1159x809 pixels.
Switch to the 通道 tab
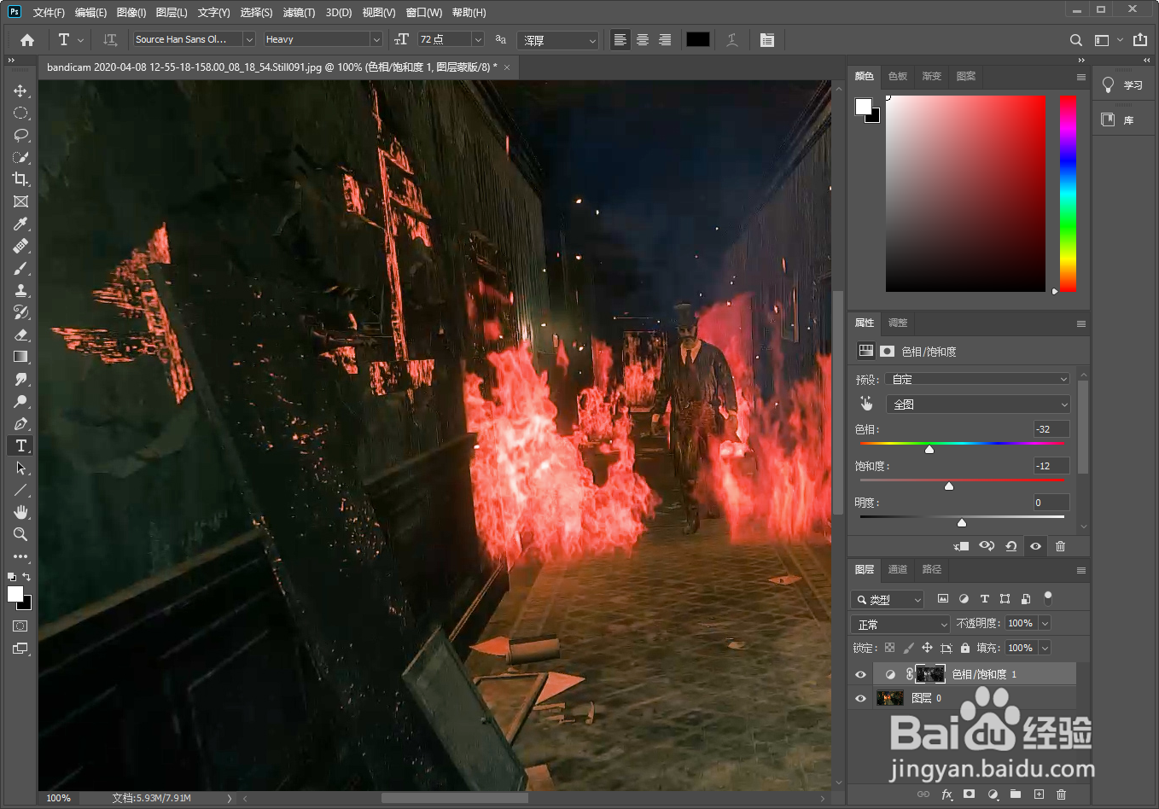coord(898,569)
